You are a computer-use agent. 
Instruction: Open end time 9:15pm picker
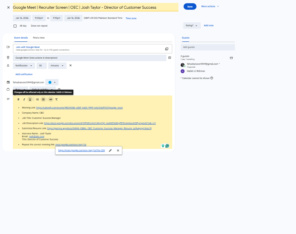pos(57,18)
